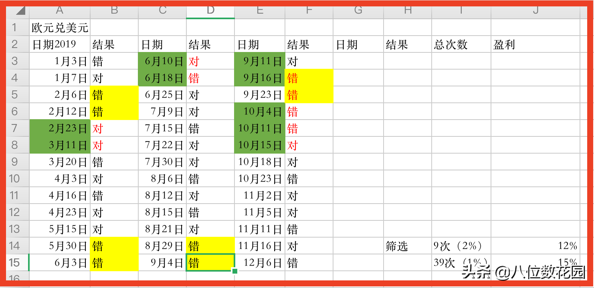
Task: Click the red 对 result beside 3月11日
Action: [114, 145]
